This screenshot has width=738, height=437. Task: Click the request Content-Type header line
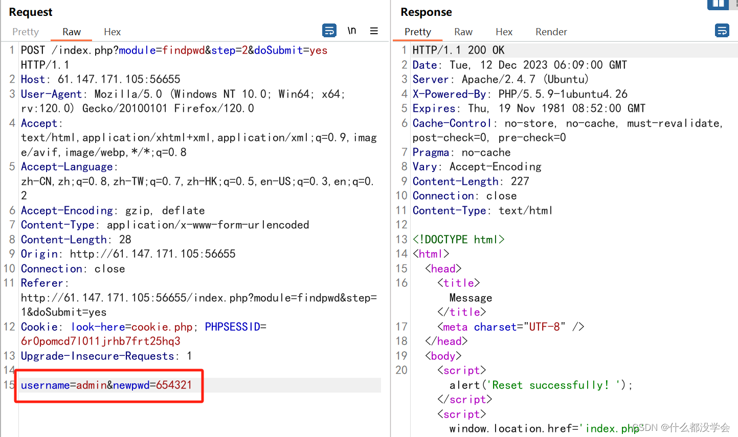pos(165,225)
